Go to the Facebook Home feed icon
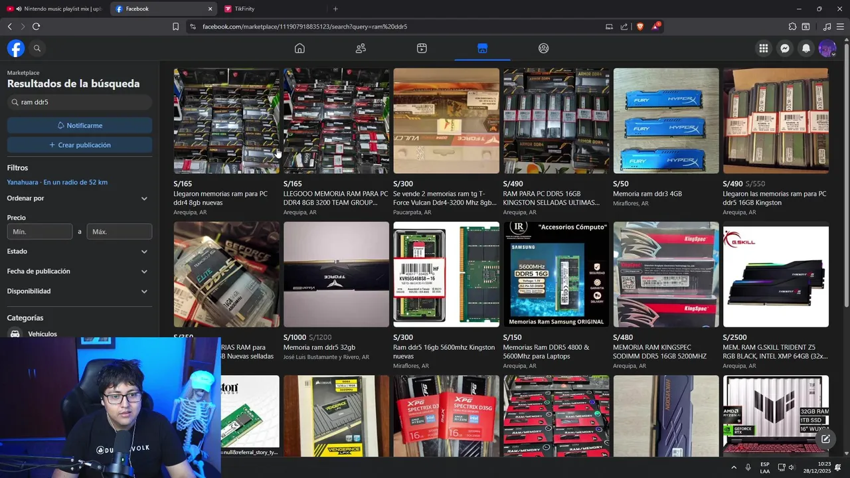The width and height of the screenshot is (850, 478). [x=299, y=48]
